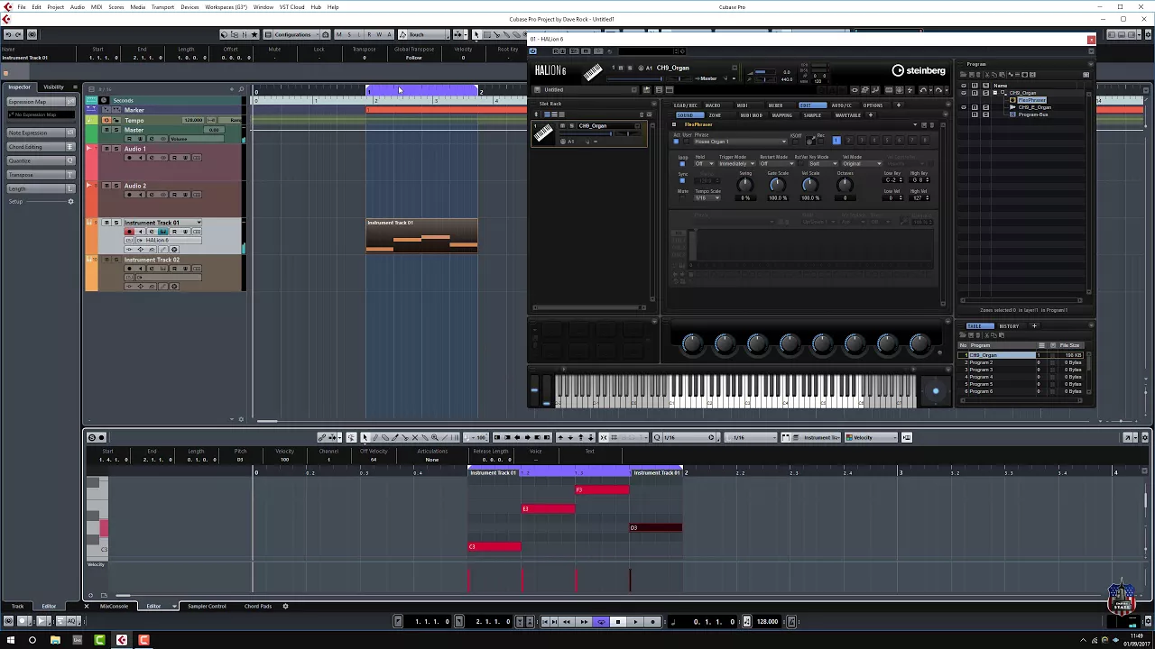Click the Windows Start button

[10, 640]
